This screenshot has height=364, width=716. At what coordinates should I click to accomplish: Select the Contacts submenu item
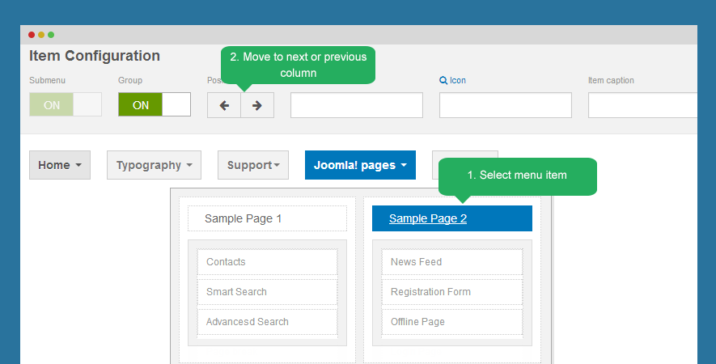(267, 262)
